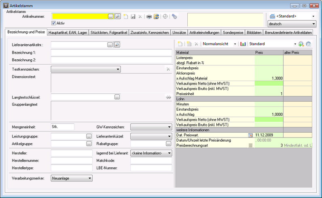Click the Artikelnummer search magnifier icon

point(118,17)
